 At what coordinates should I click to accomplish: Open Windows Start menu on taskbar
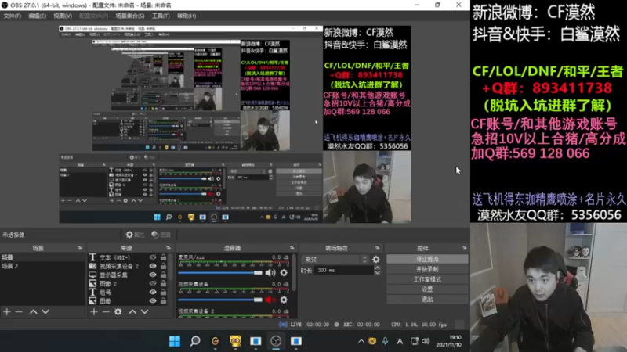click(x=175, y=341)
